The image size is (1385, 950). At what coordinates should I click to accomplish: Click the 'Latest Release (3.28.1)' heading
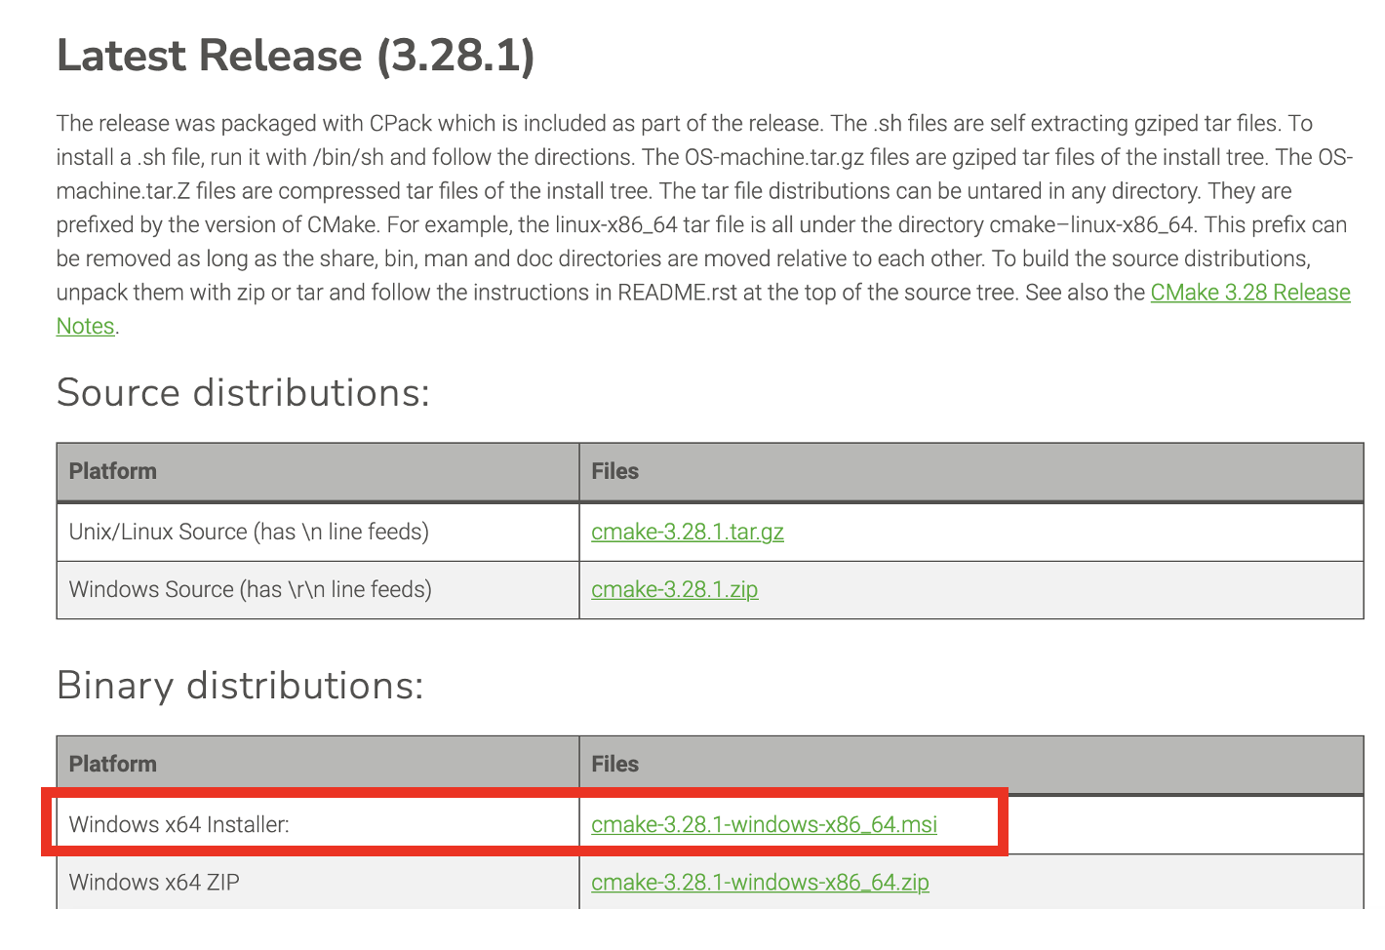[296, 56]
